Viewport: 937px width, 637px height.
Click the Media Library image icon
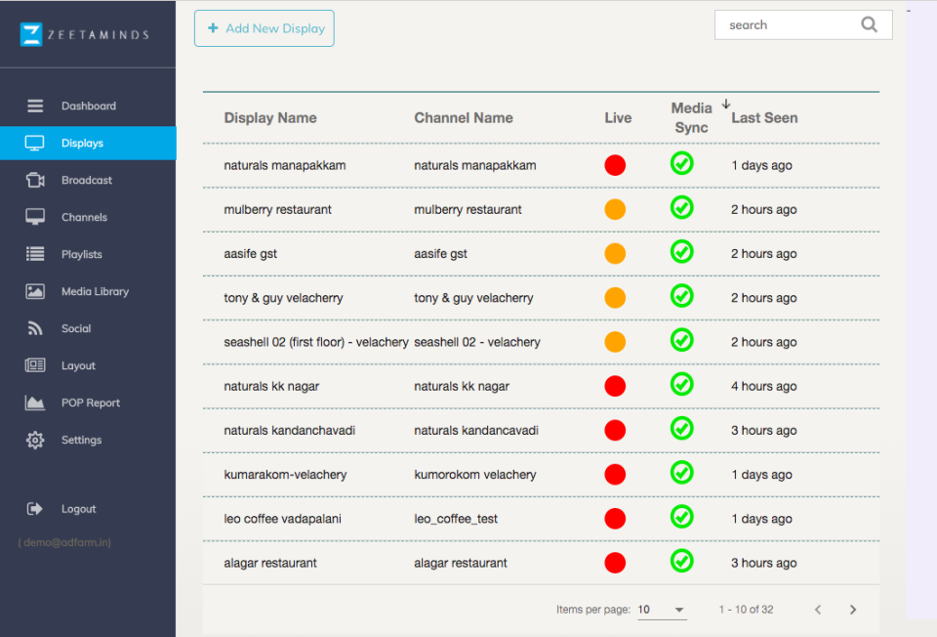click(x=35, y=291)
